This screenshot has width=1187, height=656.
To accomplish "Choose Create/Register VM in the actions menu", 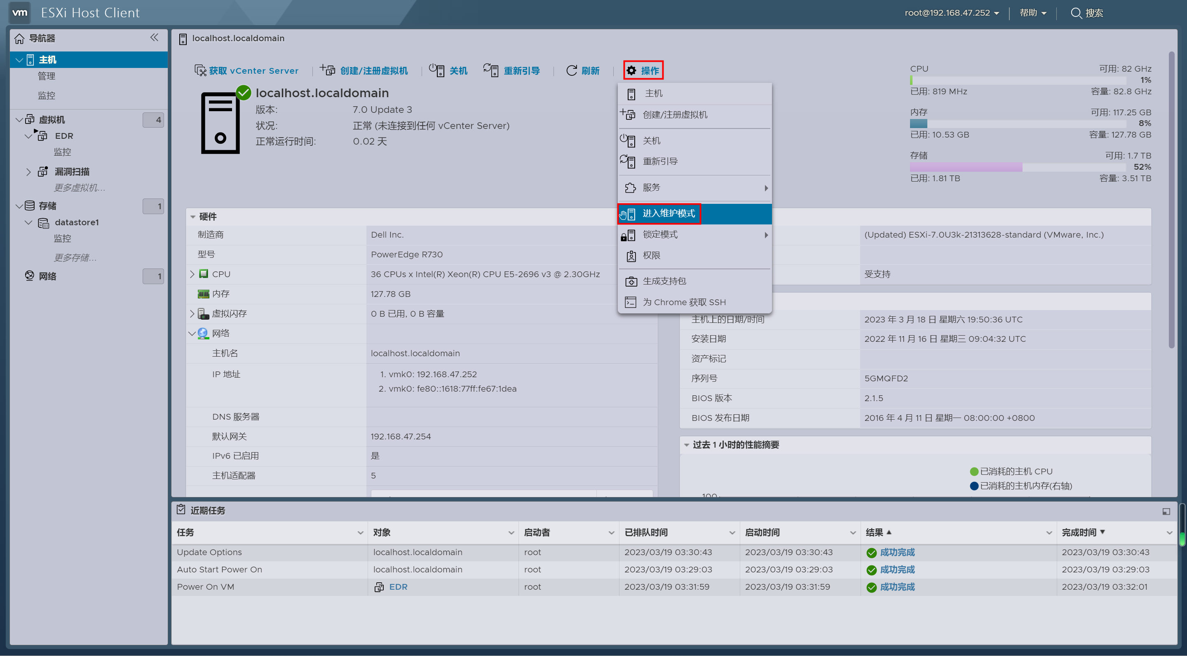I will point(694,114).
